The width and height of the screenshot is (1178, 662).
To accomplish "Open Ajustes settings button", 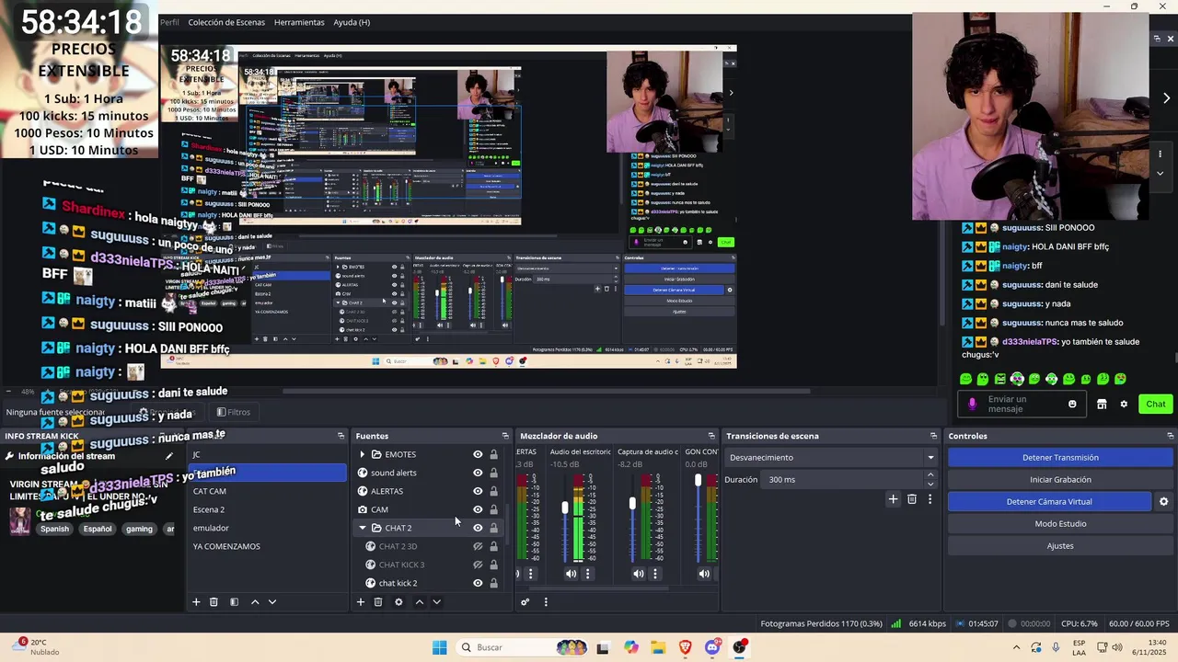I will coord(1060,546).
